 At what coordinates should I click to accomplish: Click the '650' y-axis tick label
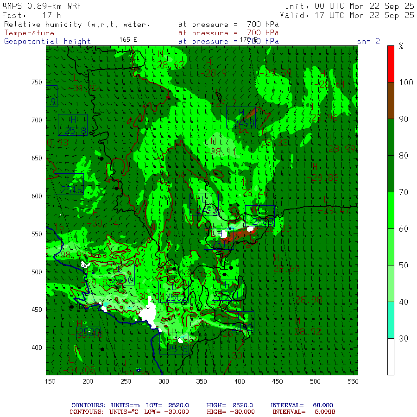point(37,158)
